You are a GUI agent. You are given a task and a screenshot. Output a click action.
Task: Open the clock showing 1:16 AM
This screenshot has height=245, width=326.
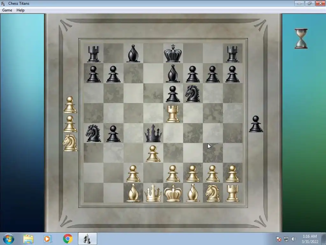pos(310,239)
